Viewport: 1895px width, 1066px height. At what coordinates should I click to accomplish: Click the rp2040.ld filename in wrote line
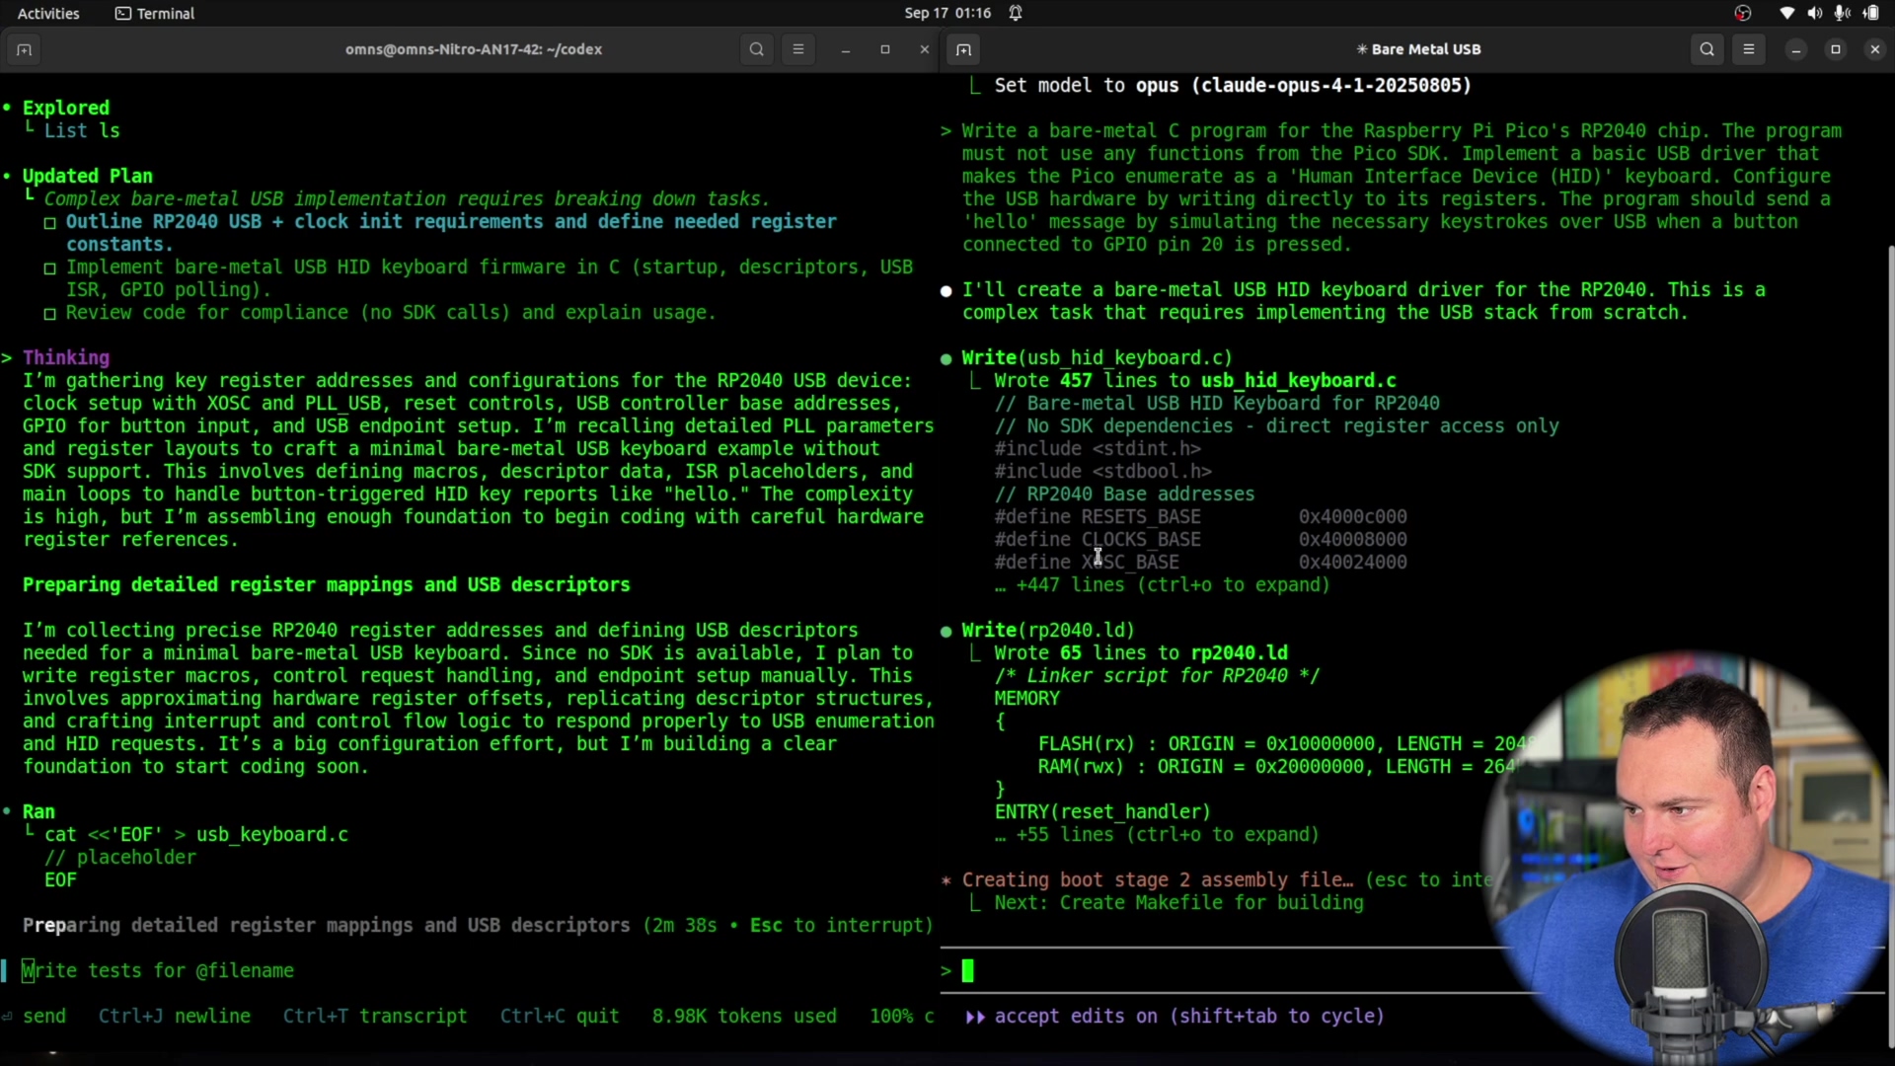click(1239, 653)
